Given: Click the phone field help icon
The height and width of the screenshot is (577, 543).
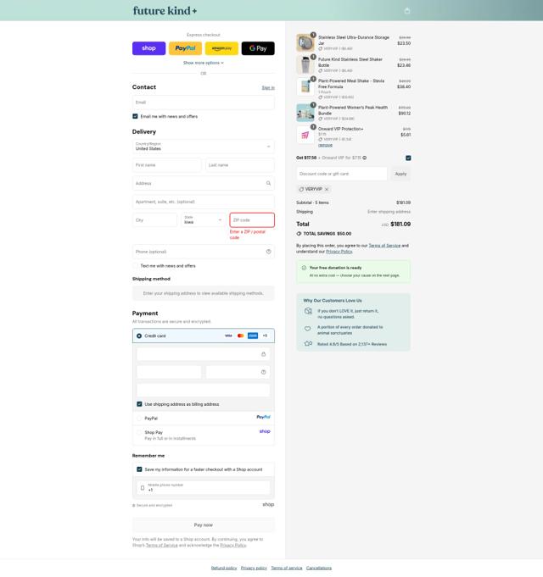Looking at the screenshot, I should coord(269,252).
